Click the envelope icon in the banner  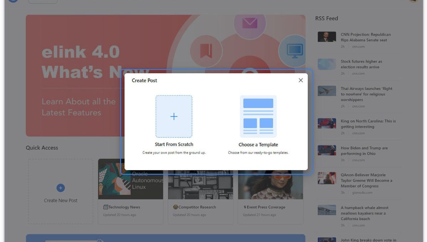pyautogui.click(x=250, y=23)
